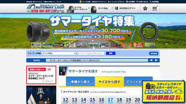The width and height of the screenshot is (186, 104).
Task: Open the topic タイヤ・ホイールセットの発送遅延について
Action: coord(75,60)
